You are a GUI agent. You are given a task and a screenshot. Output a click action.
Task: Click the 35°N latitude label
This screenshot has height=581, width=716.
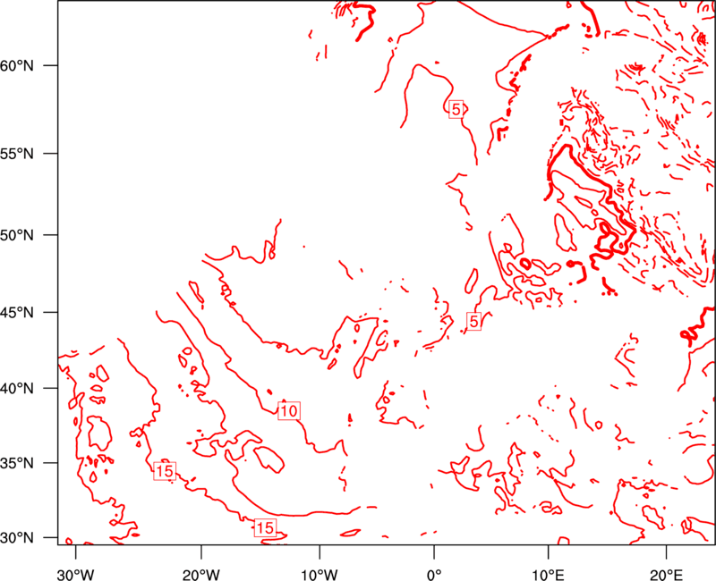[x=17, y=463]
